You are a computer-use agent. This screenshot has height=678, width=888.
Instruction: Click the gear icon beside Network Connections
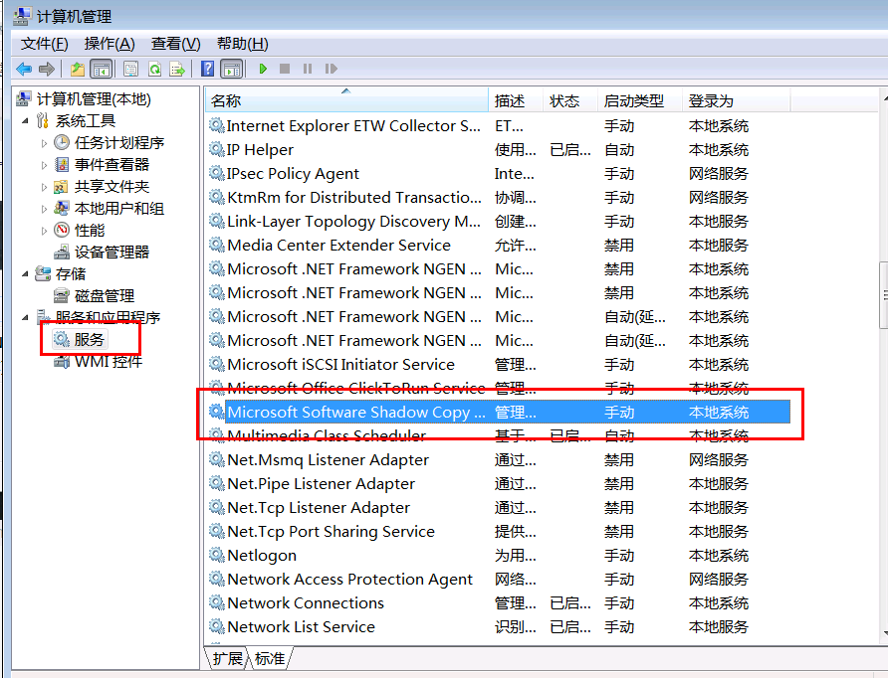tap(216, 602)
